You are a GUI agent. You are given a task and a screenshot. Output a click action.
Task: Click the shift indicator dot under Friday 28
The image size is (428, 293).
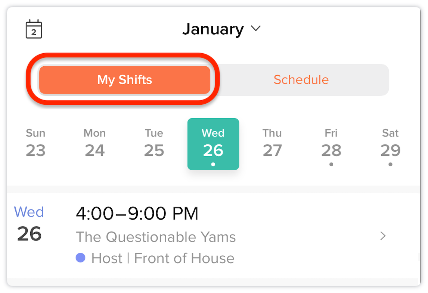(331, 164)
